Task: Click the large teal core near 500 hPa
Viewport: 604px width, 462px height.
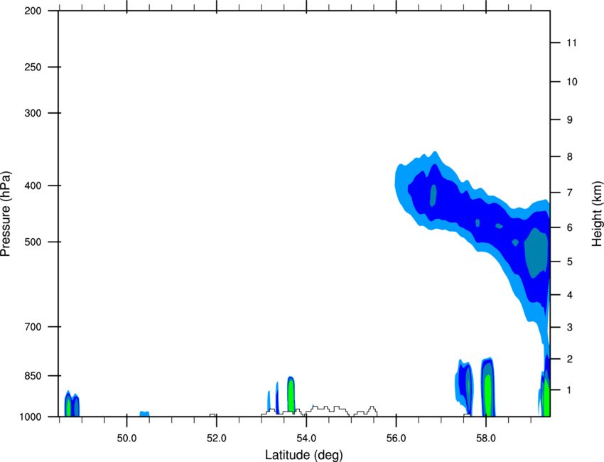Action: tap(536, 252)
